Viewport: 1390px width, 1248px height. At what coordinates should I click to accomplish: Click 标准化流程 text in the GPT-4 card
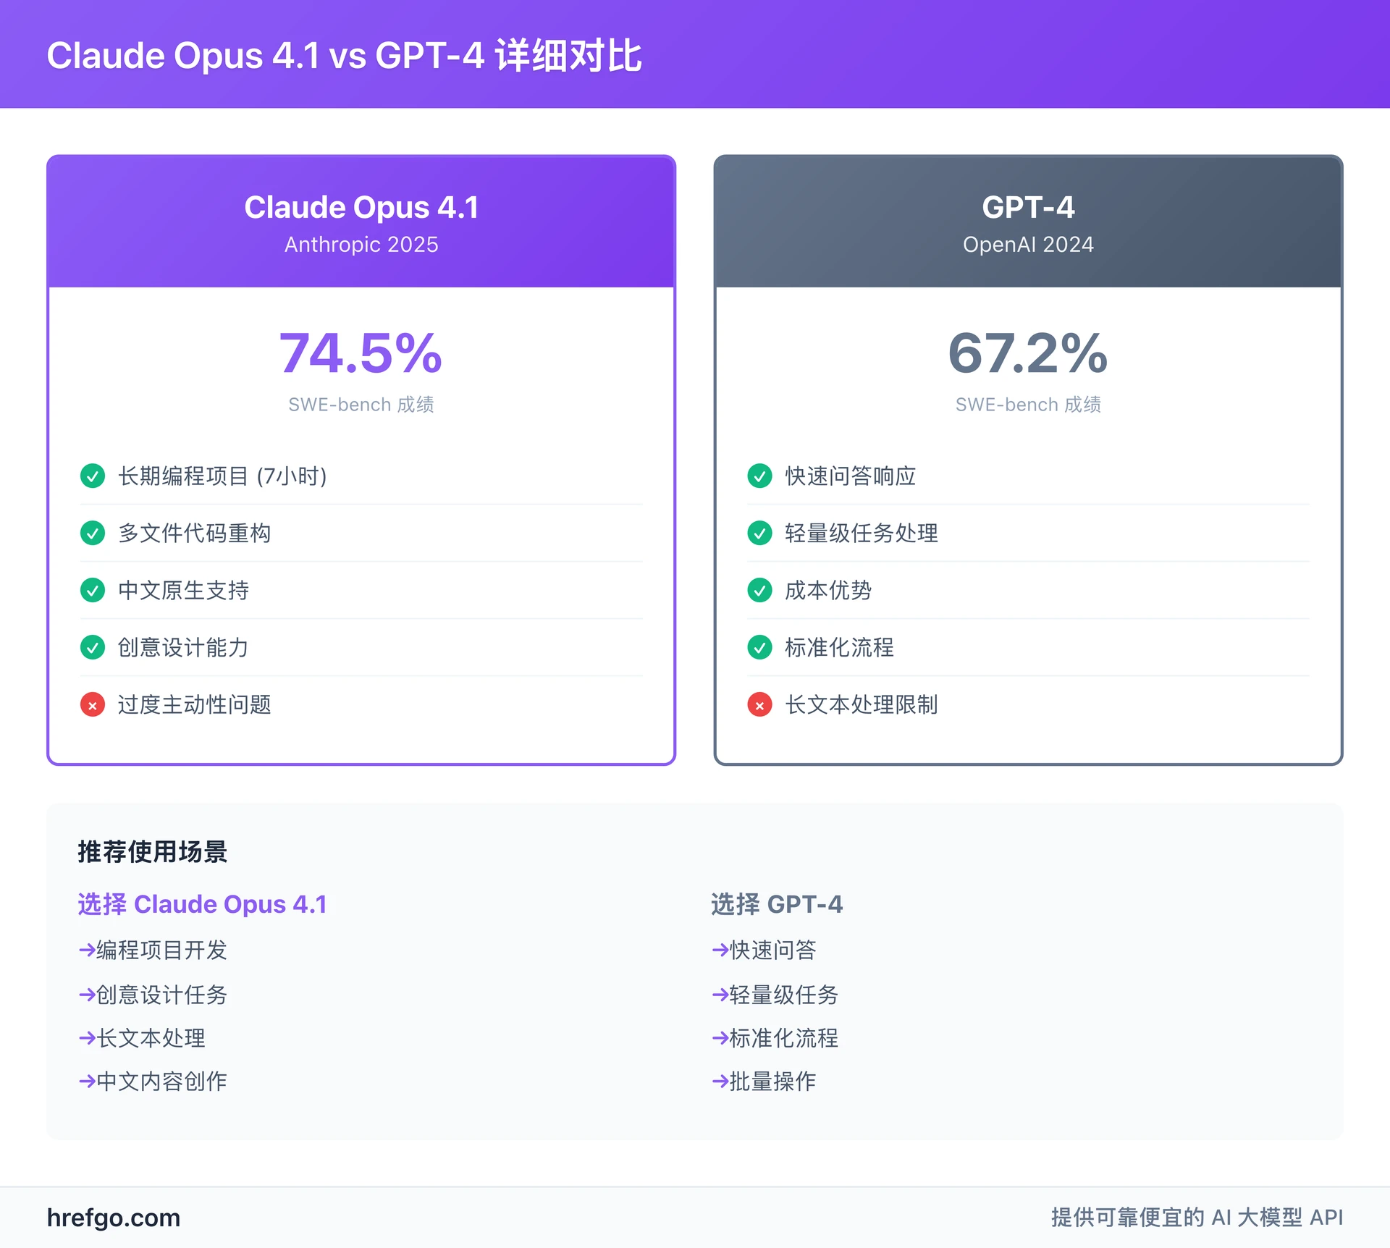click(x=840, y=647)
